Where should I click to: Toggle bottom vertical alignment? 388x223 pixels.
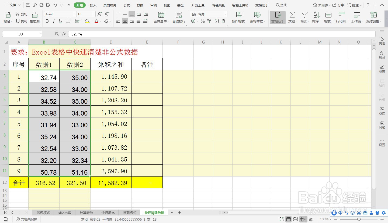(x=132, y=14)
